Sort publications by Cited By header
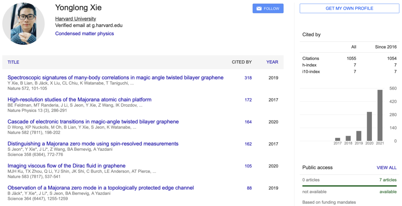This screenshot has width=402, height=206. (242, 62)
